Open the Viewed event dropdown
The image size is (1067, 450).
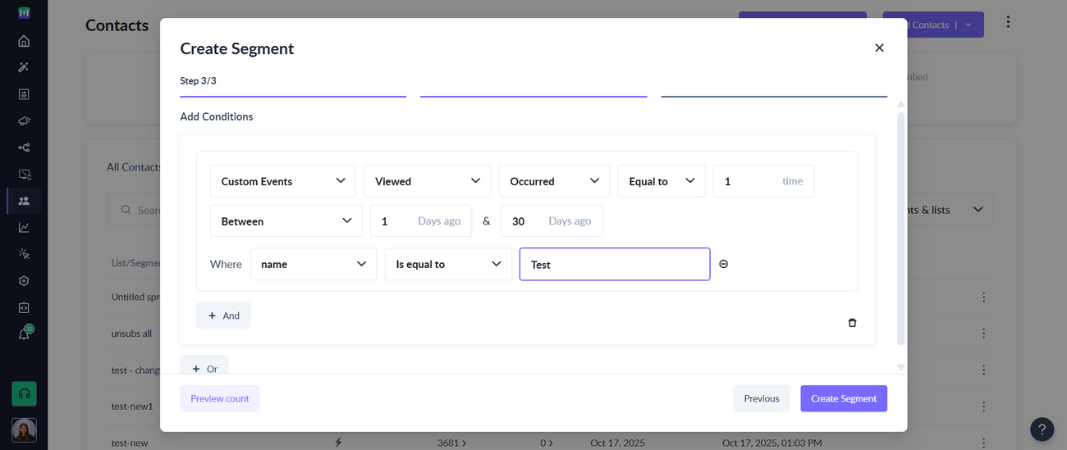[427, 181]
